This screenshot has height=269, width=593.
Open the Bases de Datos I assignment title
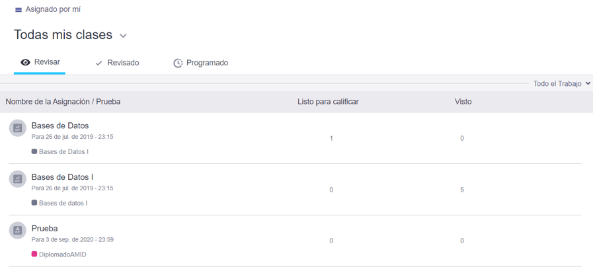[x=62, y=177]
